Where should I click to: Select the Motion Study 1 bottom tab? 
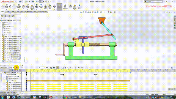coord(20,93)
